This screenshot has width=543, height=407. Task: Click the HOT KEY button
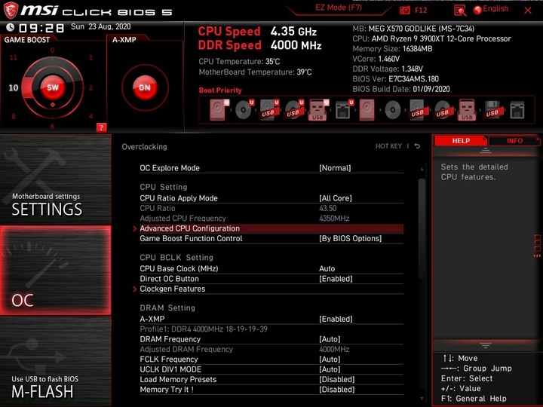pyautogui.click(x=388, y=146)
